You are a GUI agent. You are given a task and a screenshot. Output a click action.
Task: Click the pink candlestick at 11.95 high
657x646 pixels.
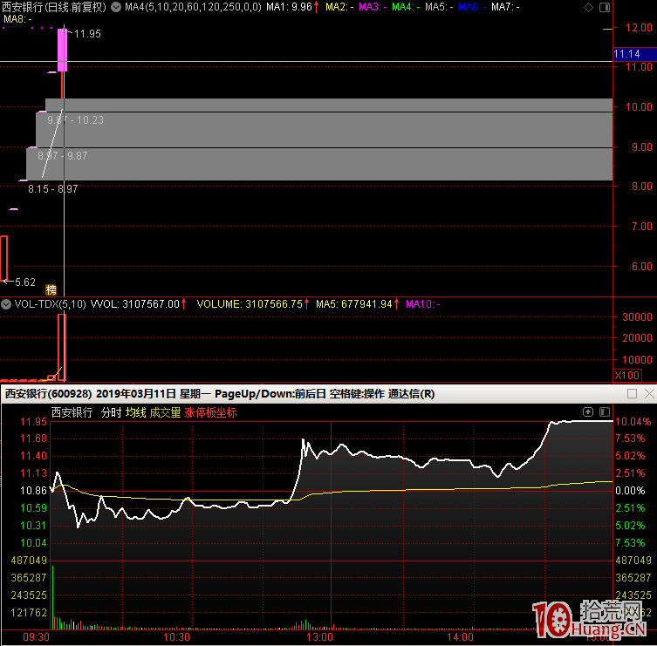(x=62, y=50)
